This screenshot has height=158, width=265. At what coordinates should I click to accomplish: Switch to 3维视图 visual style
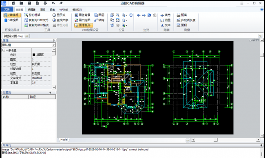(11, 20)
